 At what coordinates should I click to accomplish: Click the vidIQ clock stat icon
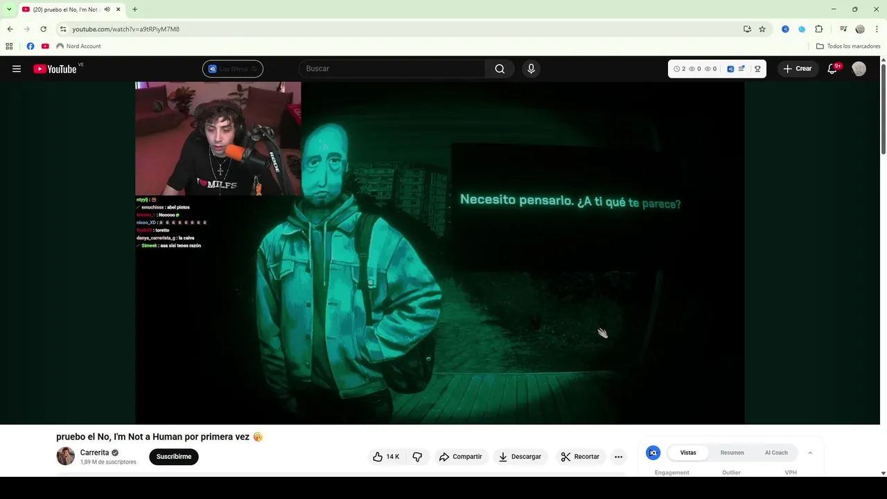click(x=676, y=69)
